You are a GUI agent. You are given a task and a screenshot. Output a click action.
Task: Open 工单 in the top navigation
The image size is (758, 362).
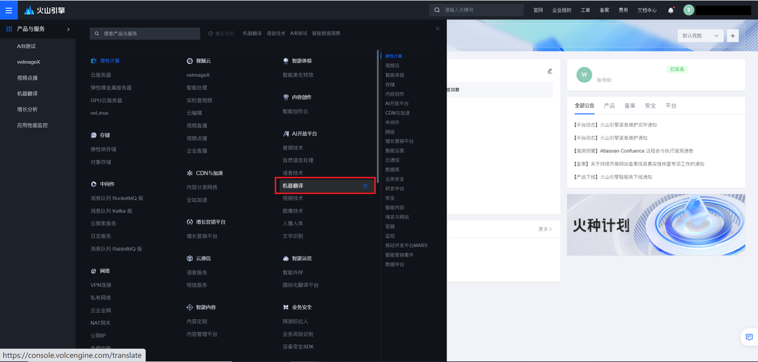coord(586,10)
